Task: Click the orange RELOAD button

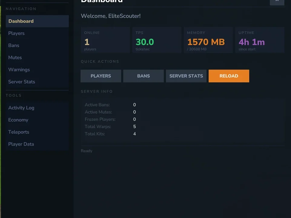Action: point(229,76)
